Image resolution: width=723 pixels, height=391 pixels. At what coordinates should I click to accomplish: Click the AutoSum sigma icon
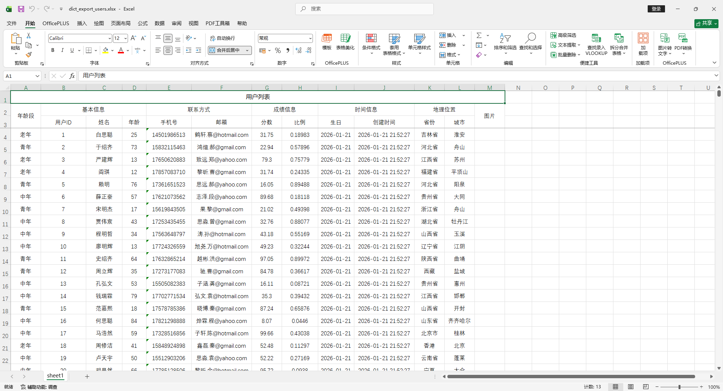coord(479,35)
